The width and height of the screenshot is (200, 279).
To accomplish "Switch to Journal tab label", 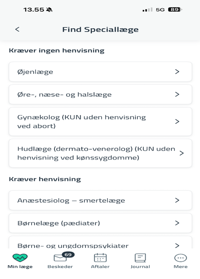I will pyautogui.click(x=140, y=266).
